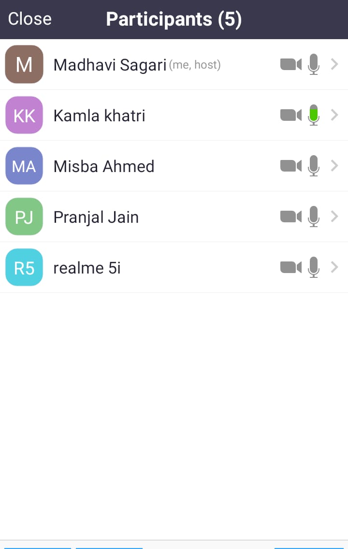
Task: Tap the green PJ avatar
Action: (x=24, y=217)
